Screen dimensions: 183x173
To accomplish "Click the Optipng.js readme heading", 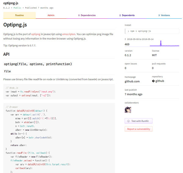I will (15, 25).
